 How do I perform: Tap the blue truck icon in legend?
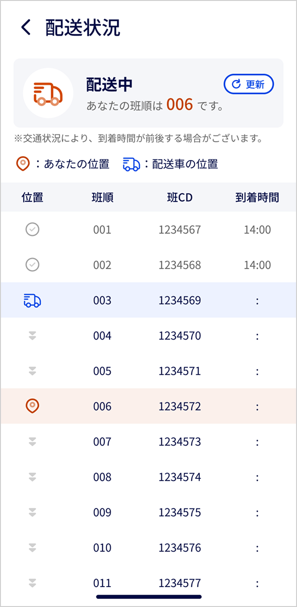point(131,164)
